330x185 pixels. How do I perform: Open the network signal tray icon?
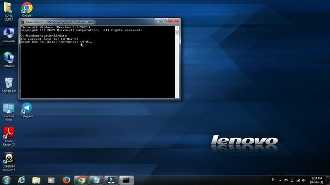tap(298, 180)
